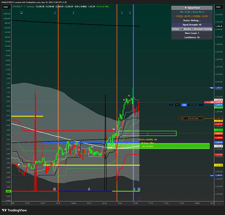225x215 pixels.
Task: Select the Action: Monitor / Structure Forming row
Action: (192, 29)
